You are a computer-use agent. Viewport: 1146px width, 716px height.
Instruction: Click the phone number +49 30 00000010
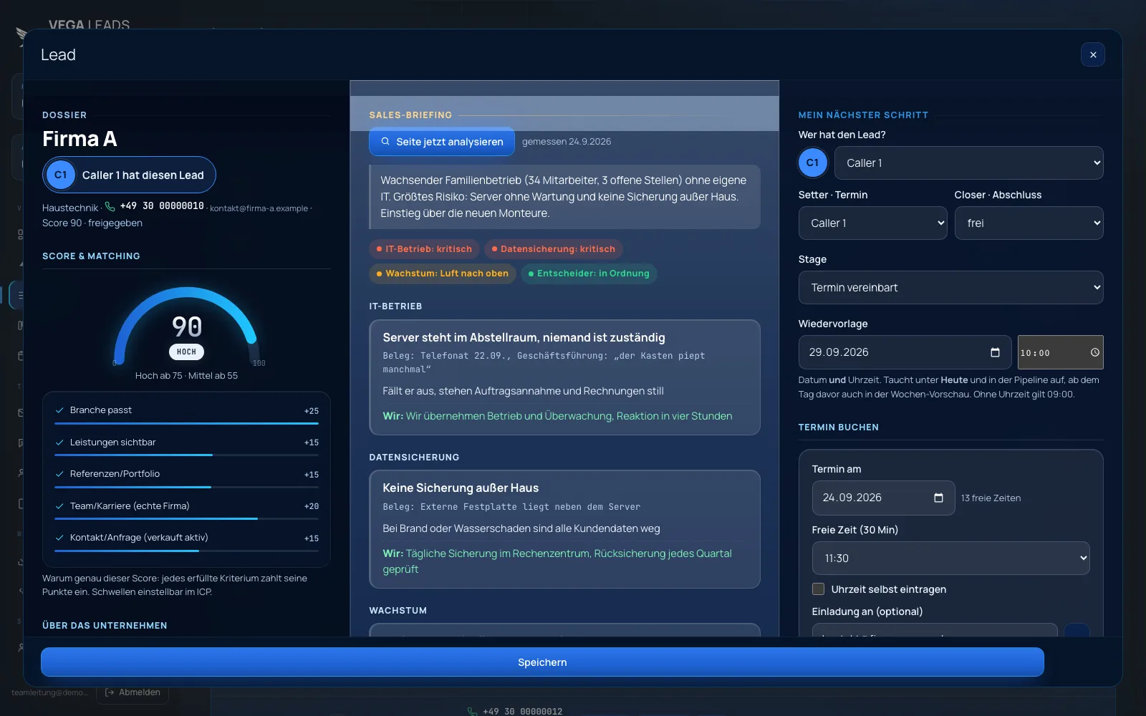162,206
